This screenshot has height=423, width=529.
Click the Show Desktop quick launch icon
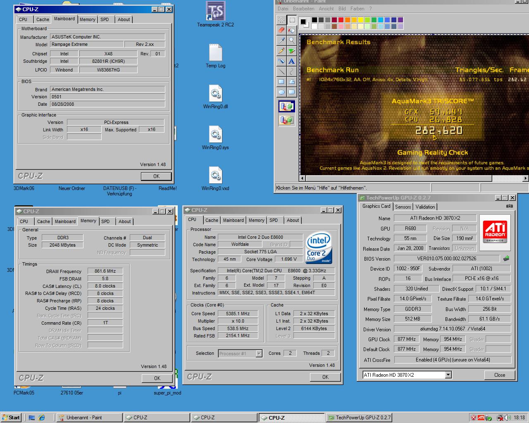(31, 418)
